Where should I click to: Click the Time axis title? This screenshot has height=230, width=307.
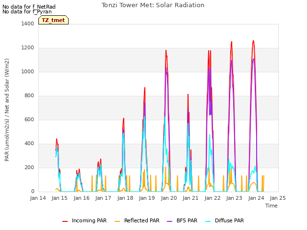pos(272,206)
